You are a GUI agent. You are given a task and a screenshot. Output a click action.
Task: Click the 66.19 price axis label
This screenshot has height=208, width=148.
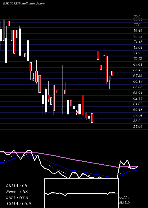pos(138,81)
